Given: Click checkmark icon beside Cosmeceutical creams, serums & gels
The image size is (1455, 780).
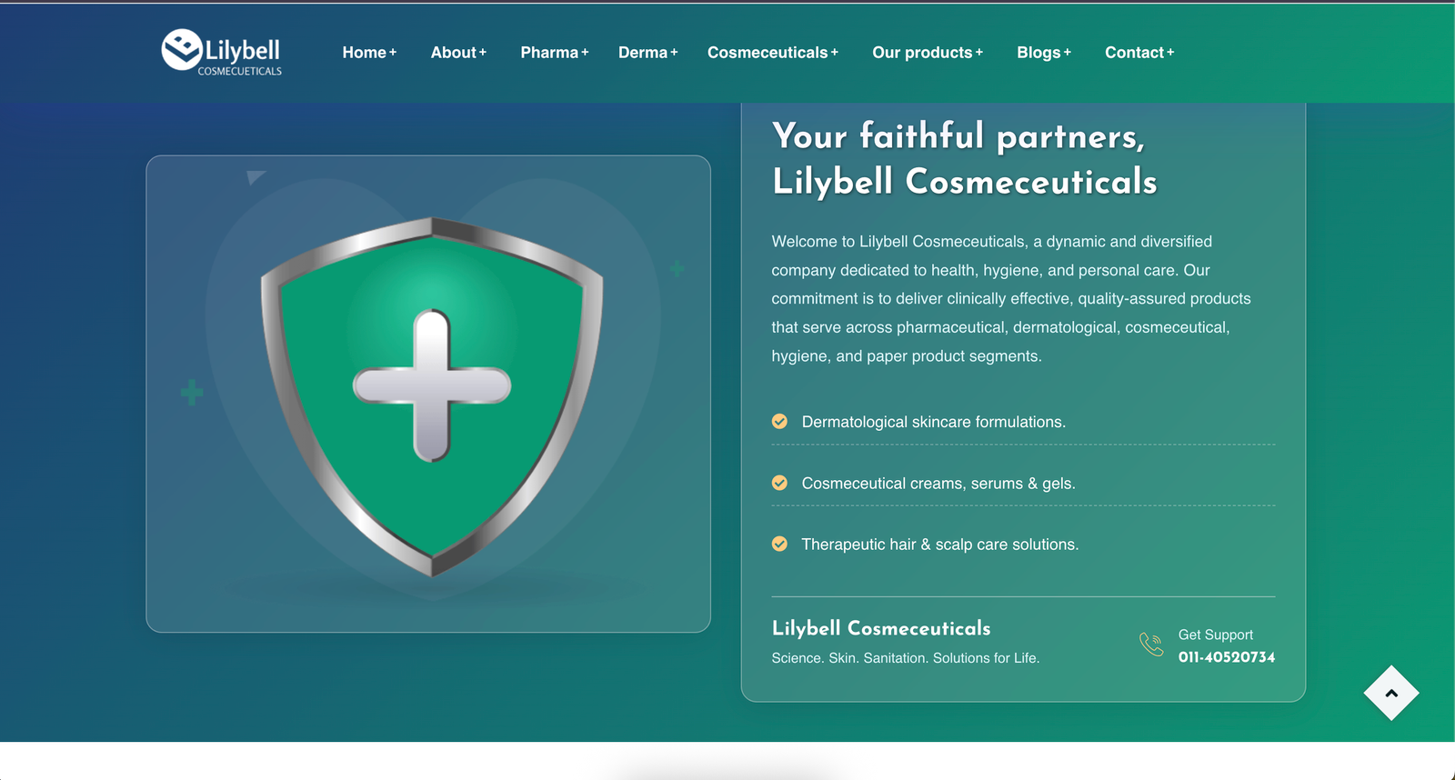Looking at the screenshot, I should coord(779,483).
